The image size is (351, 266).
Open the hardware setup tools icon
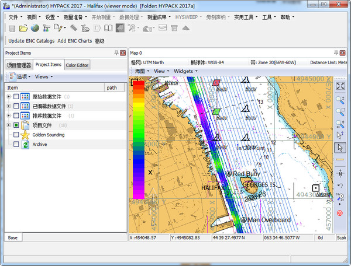(46, 28)
